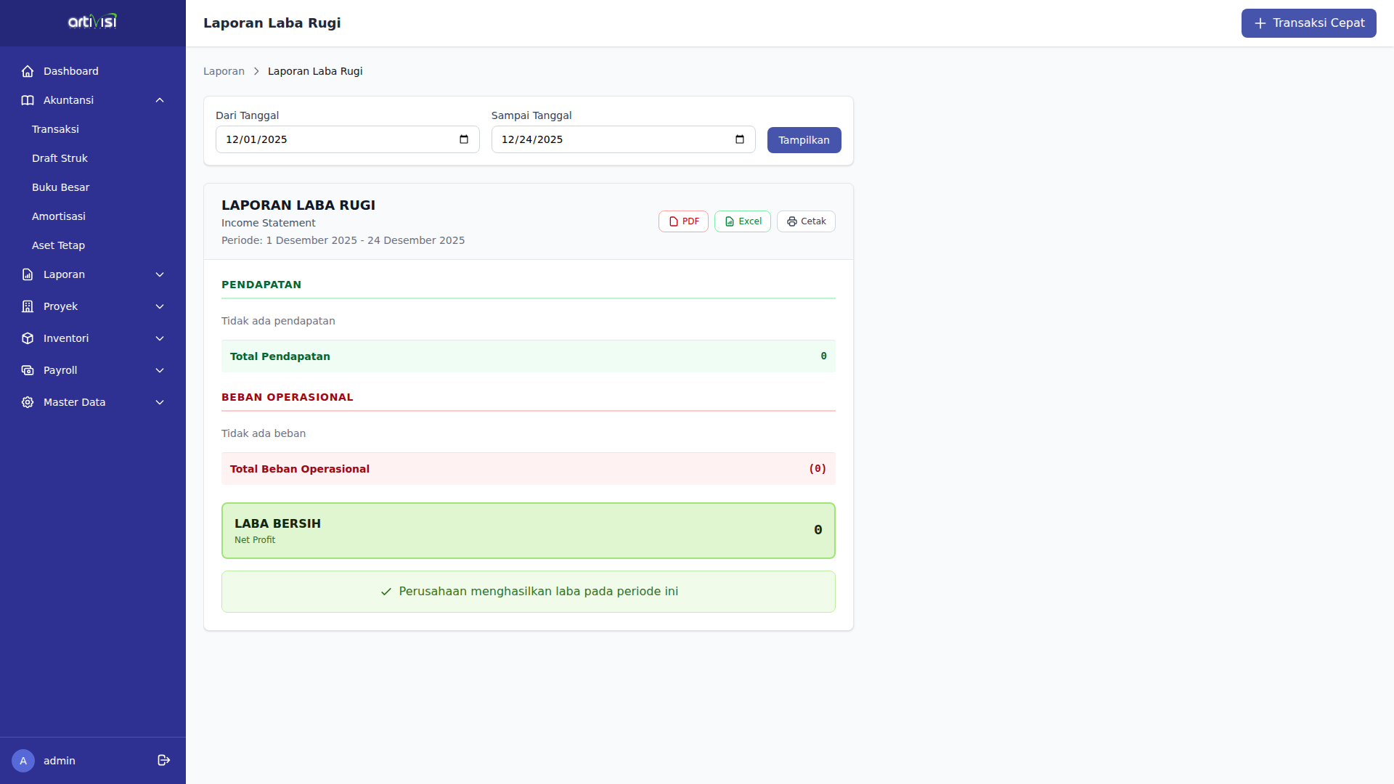Click the Inventori box icon
Viewport: 1394px width, 784px height.
point(28,338)
